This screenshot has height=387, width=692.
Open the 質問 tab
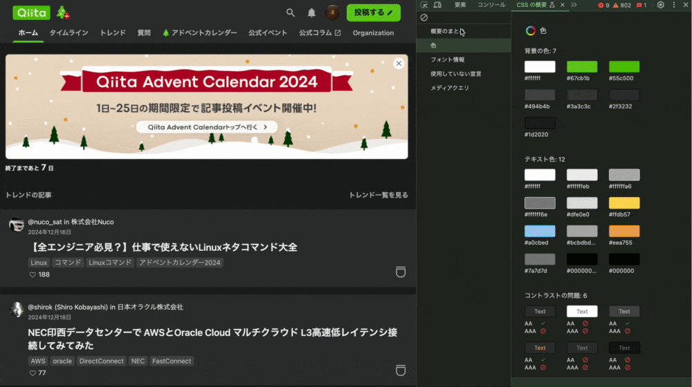coord(144,33)
